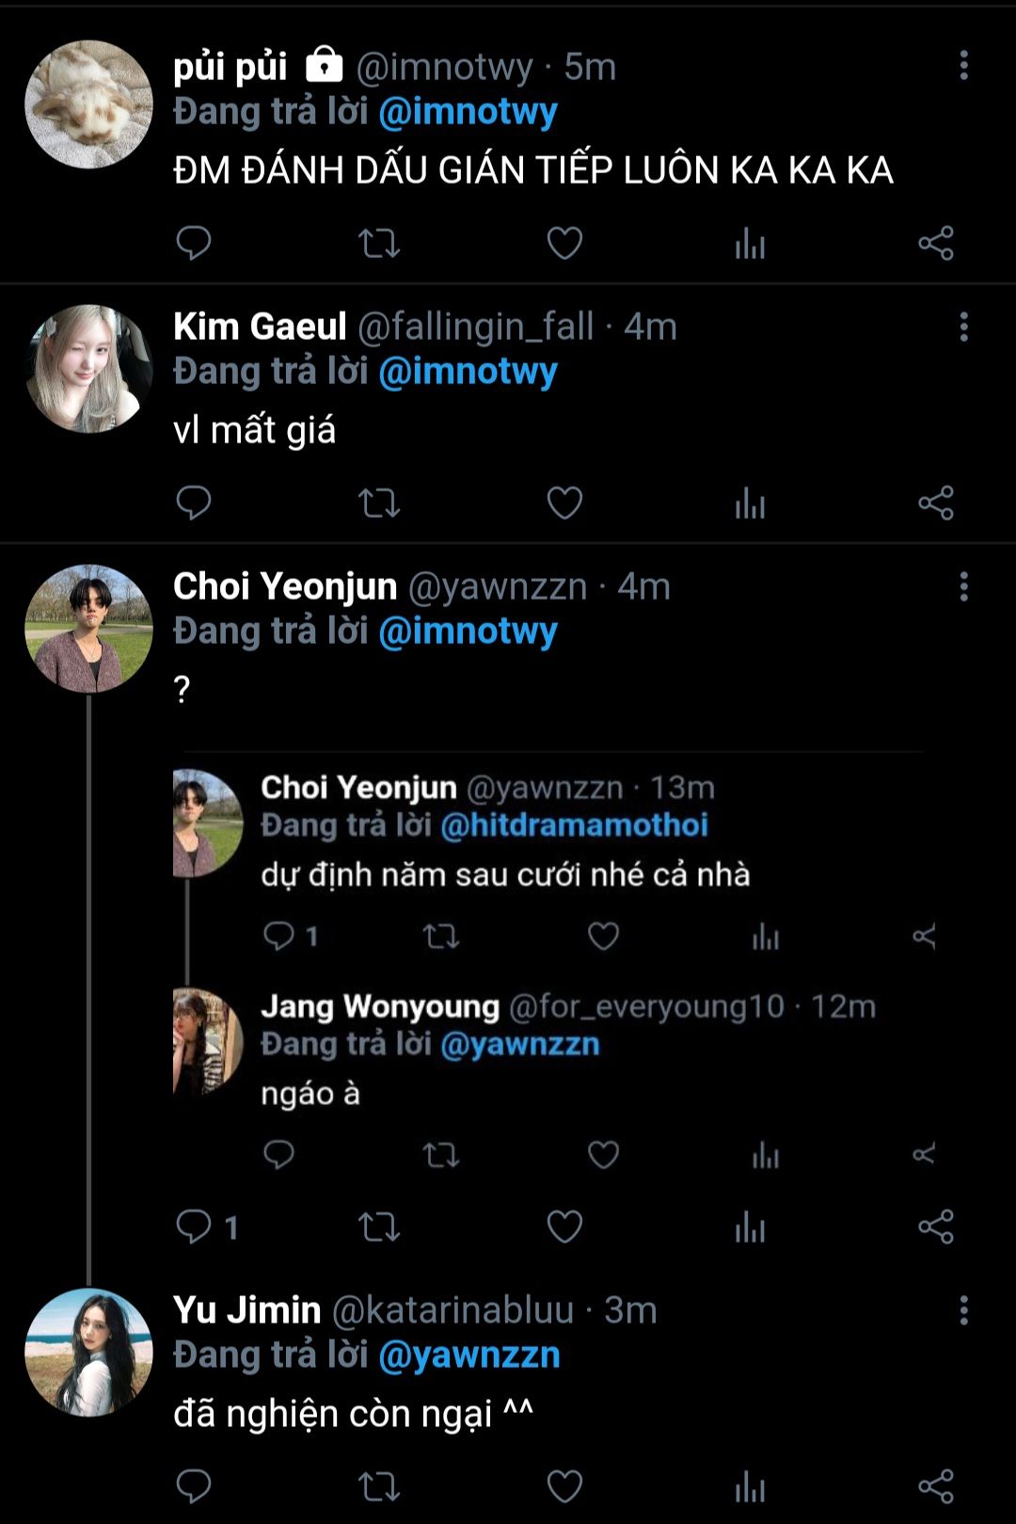This screenshot has width=1016, height=1524.
Task: Reply to Yu Jimin's tweet
Action: click(194, 1486)
